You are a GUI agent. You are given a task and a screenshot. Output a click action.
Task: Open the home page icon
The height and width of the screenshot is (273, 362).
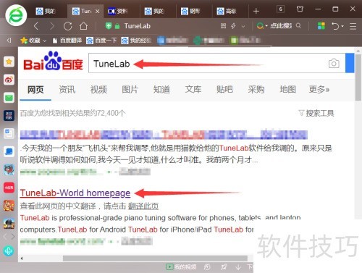tap(83, 26)
